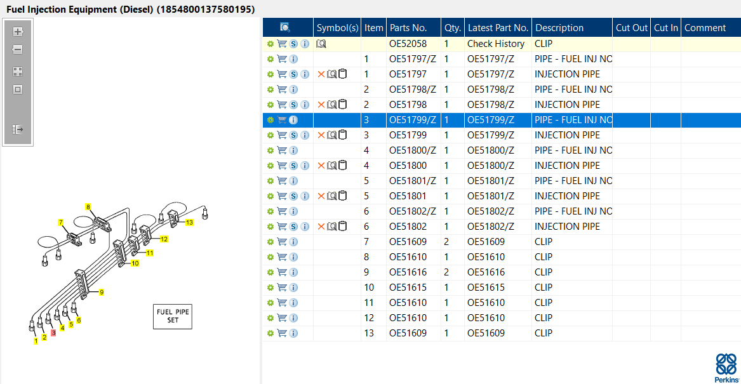Select callout 7 in the diagram
The image size is (741, 384).
60,222
